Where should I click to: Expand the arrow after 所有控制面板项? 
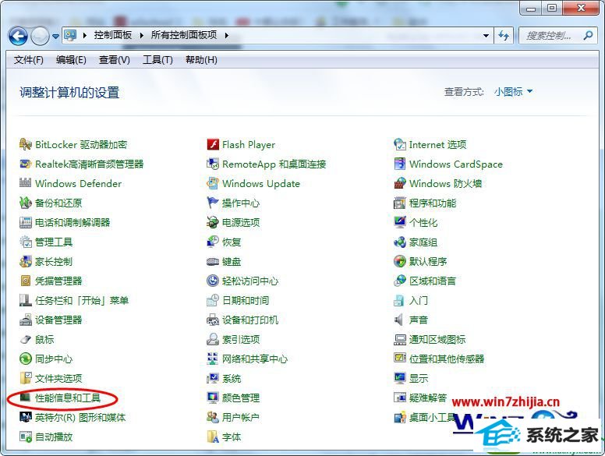(227, 36)
